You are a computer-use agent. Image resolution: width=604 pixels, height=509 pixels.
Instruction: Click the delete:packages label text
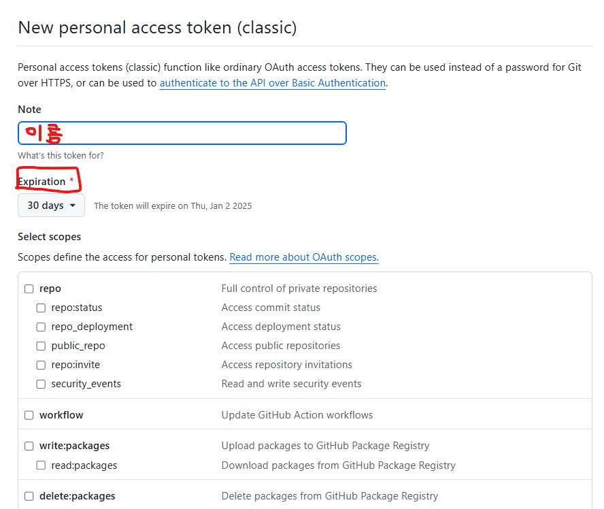coord(77,496)
